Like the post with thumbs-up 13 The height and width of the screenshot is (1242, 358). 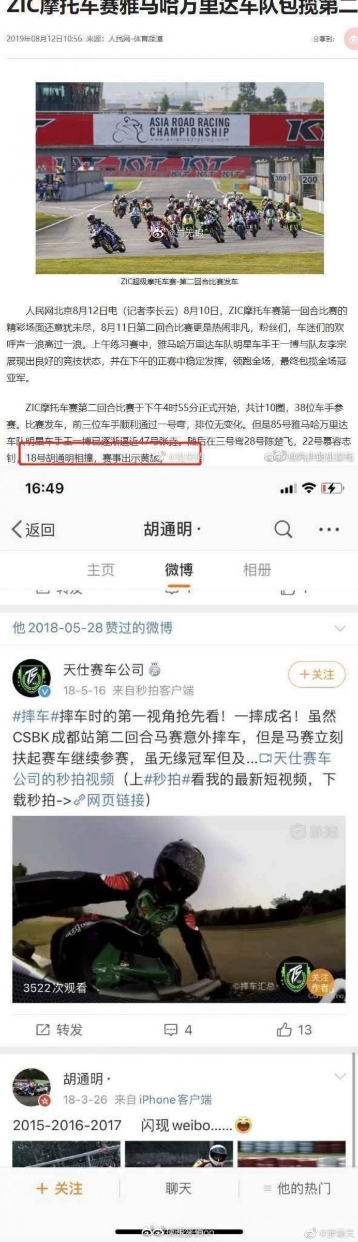click(x=294, y=1029)
